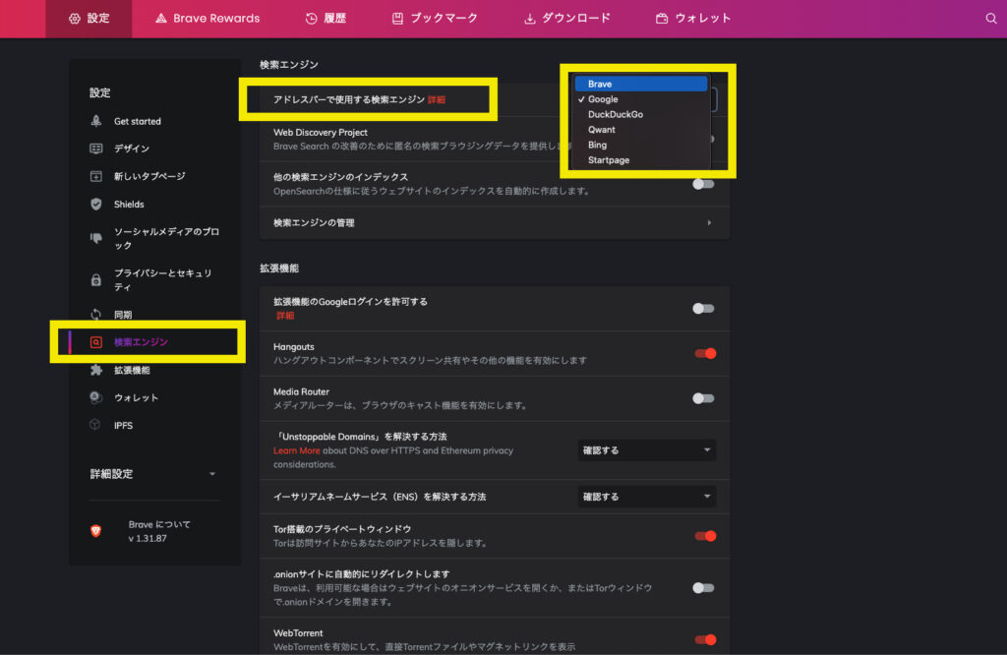Screen dimensions: 1007x655
Task: Click the デザイン sidebar icon
Action: (95, 149)
